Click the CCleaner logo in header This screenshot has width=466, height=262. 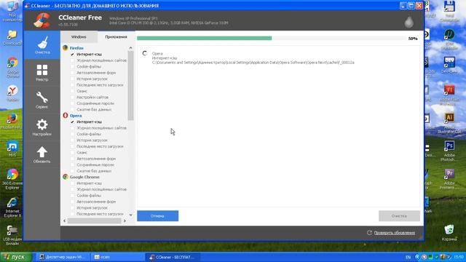click(42, 20)
